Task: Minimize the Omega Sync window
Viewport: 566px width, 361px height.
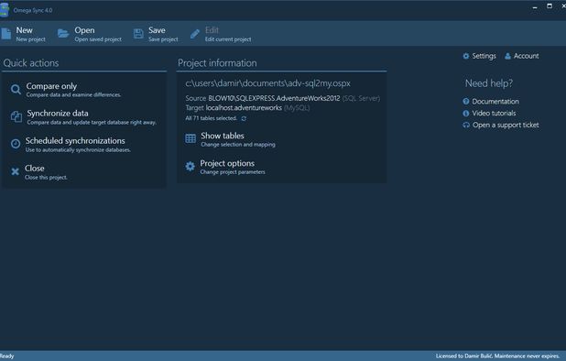Action: coord(535,6)
